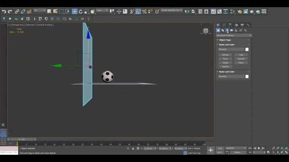Open the Create Selection Set dropdown
Screen dimensions: 289x162
(x=172, y=10)
